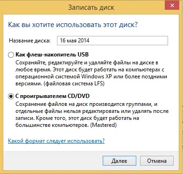Click the "Отмена" button

click(x=157, y=161)
